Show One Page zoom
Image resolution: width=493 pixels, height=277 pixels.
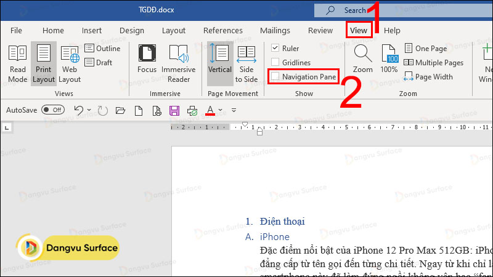pyautogui.click(x=426, y=49)
